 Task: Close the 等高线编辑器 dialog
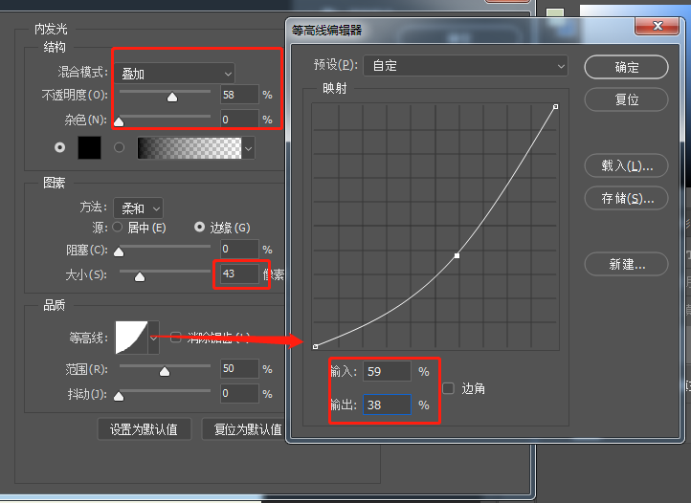(658, 26)
